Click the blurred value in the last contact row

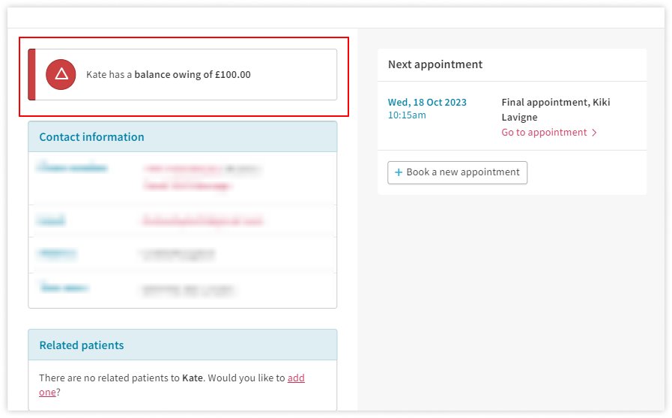click(189, 288)
